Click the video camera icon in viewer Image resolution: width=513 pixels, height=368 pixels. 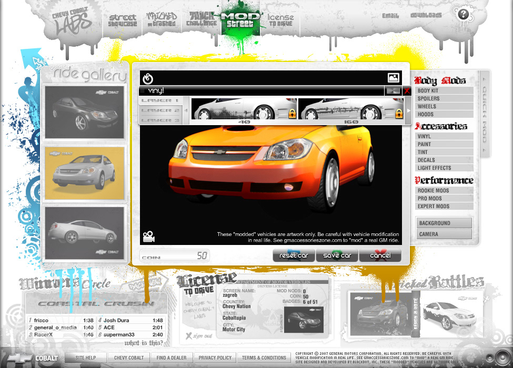[x=148, y=237]
